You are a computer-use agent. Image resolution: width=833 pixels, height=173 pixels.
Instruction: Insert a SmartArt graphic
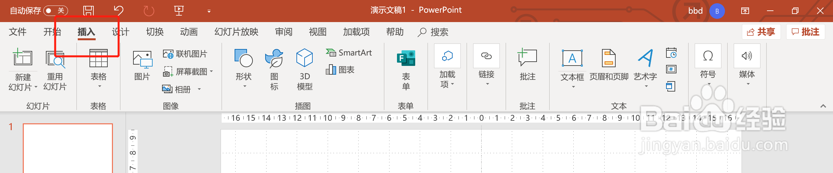348,53
